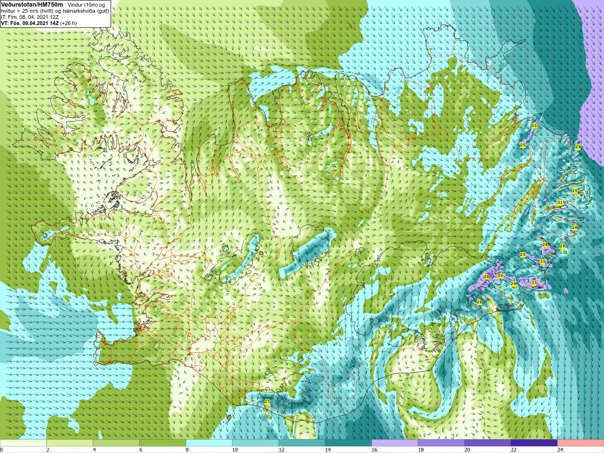This screenshot has height=453, width=604.
Task: Click the Veðurstofan/HM750m title text
Action: point(32,4)
